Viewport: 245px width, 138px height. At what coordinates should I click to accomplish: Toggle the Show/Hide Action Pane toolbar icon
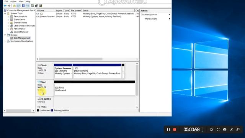(x=28, y=6)
